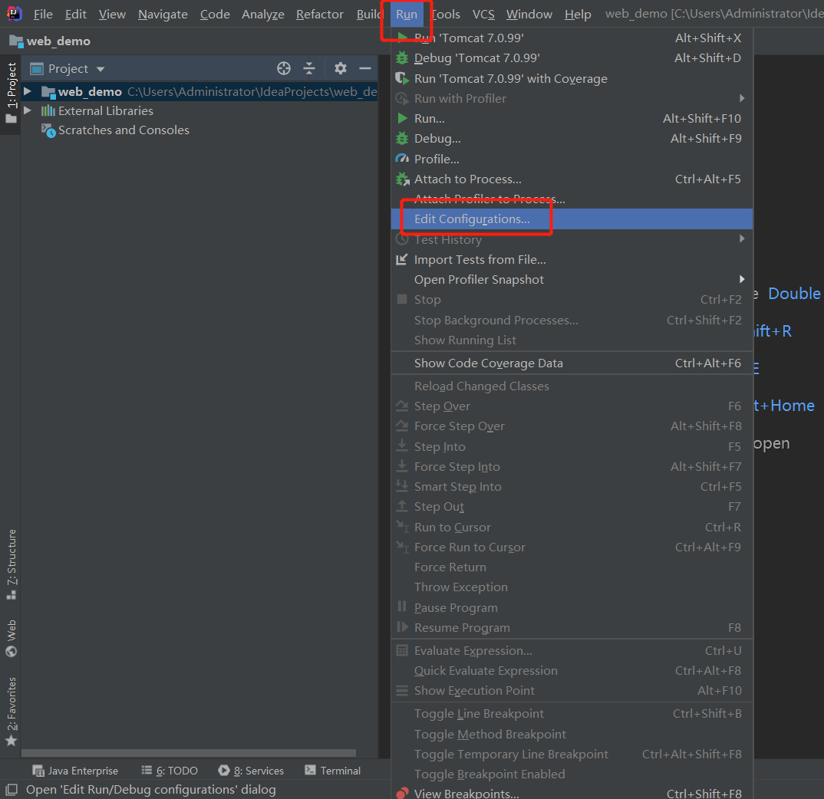Click web_demo breadcrumb in navigation bar
The image size is (824, 799).
click(58, 41)
